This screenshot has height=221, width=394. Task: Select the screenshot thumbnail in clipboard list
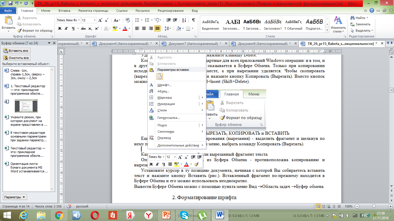coord(26,106)
